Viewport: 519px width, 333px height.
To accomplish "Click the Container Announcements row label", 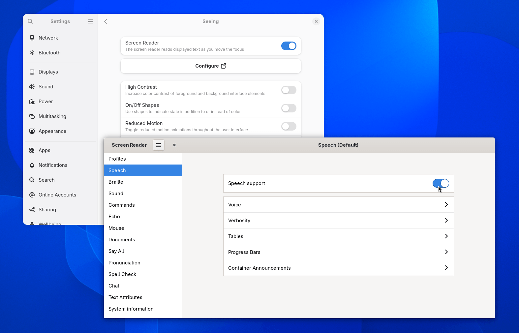I will coord(259,268).
